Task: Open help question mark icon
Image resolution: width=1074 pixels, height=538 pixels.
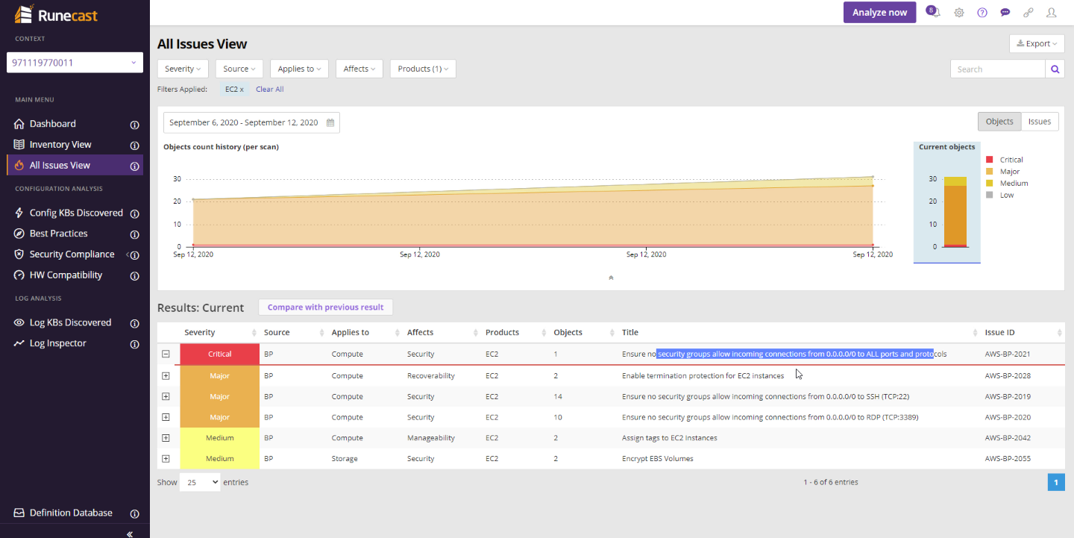Action: click(982, 13)
